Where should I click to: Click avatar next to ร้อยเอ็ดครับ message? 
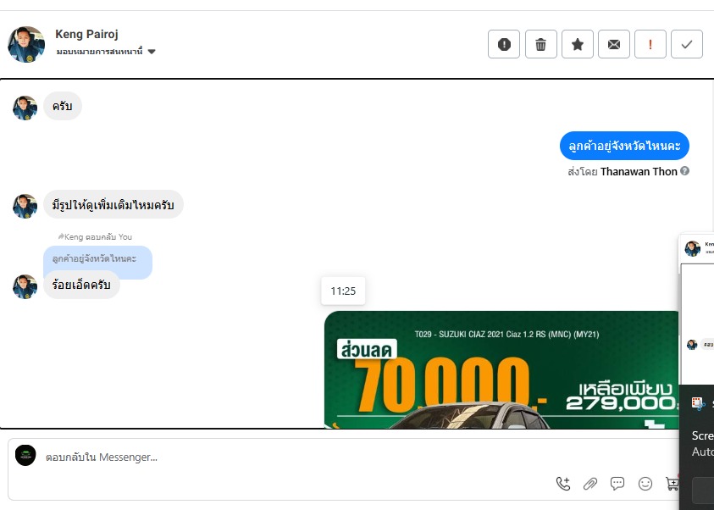pos(25,287)
